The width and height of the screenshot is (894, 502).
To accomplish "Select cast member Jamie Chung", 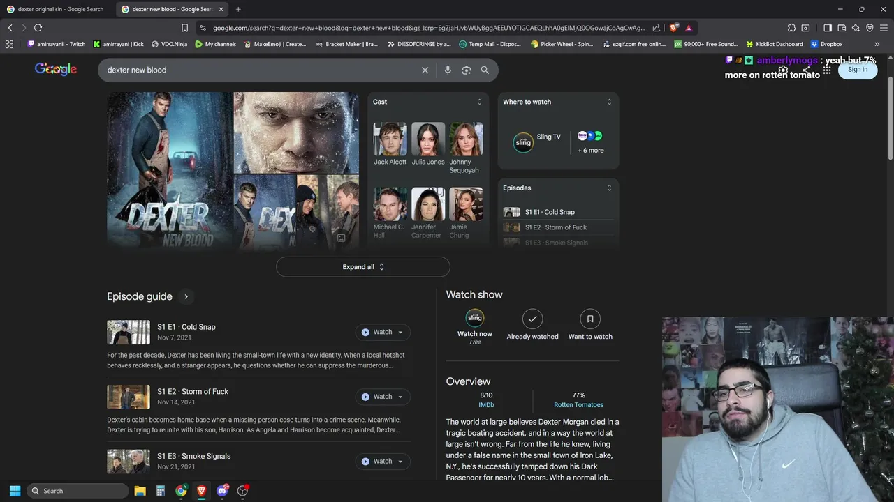I will pos(464,213).
